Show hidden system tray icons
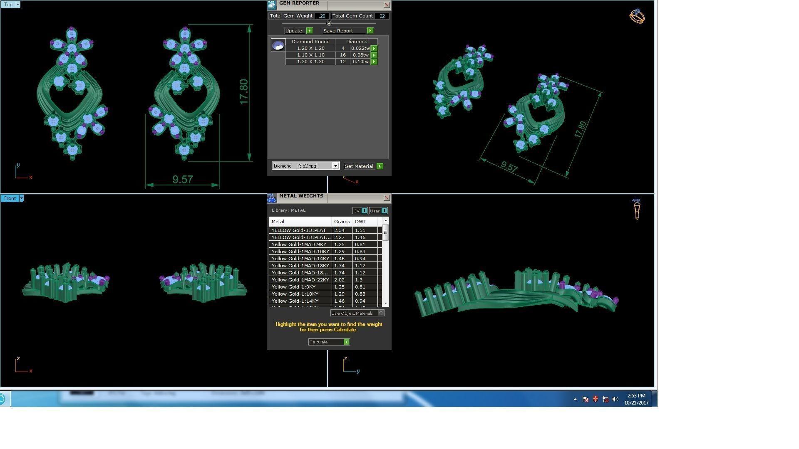The width and height of the screenshot is (799, 449). click(x=575, y=399)
